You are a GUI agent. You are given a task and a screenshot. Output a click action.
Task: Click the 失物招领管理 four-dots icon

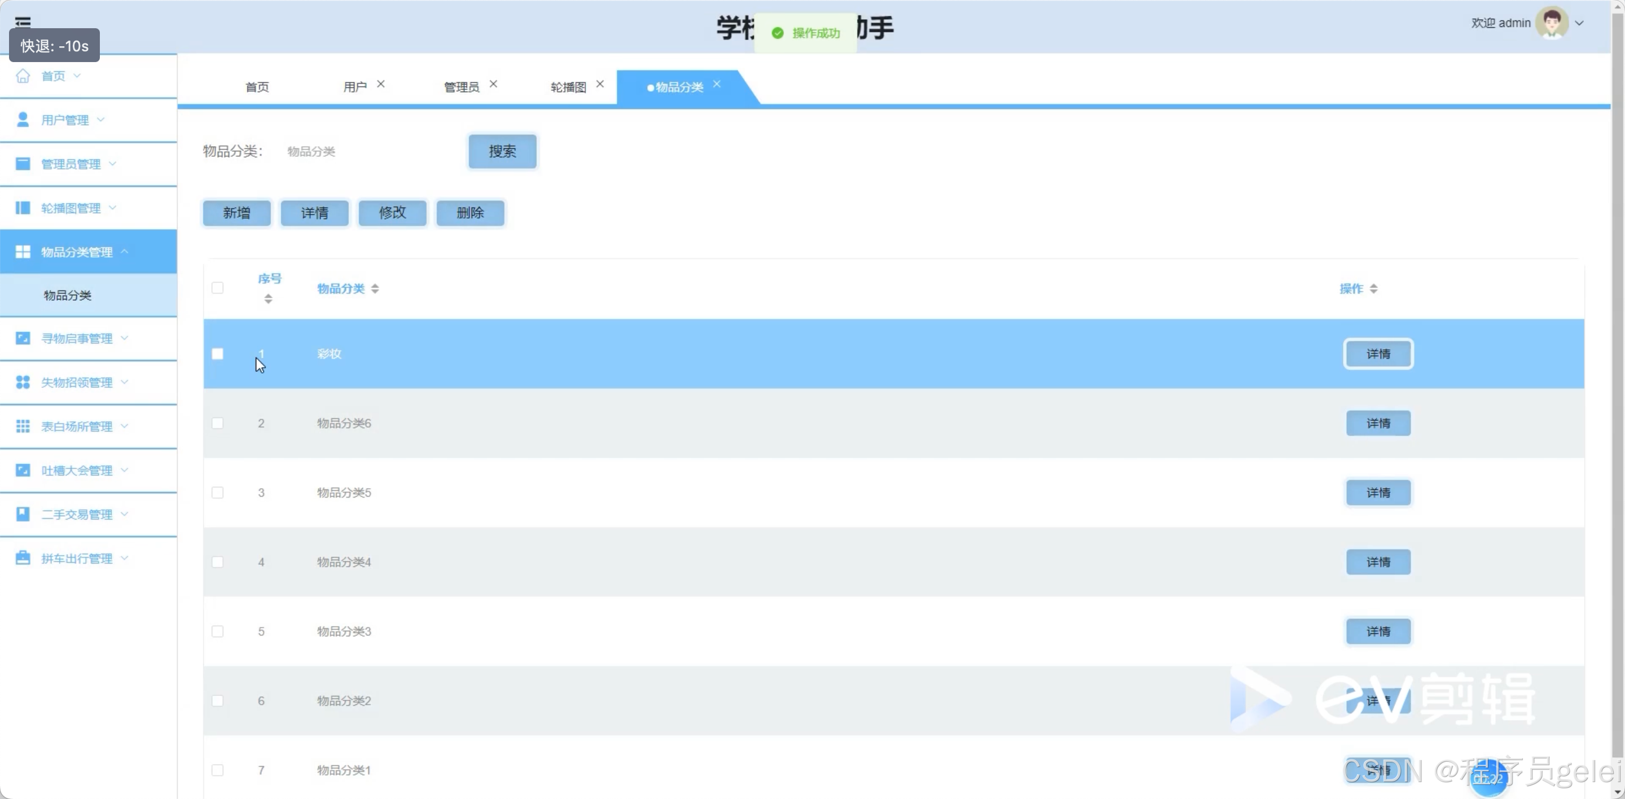[23, 382]
